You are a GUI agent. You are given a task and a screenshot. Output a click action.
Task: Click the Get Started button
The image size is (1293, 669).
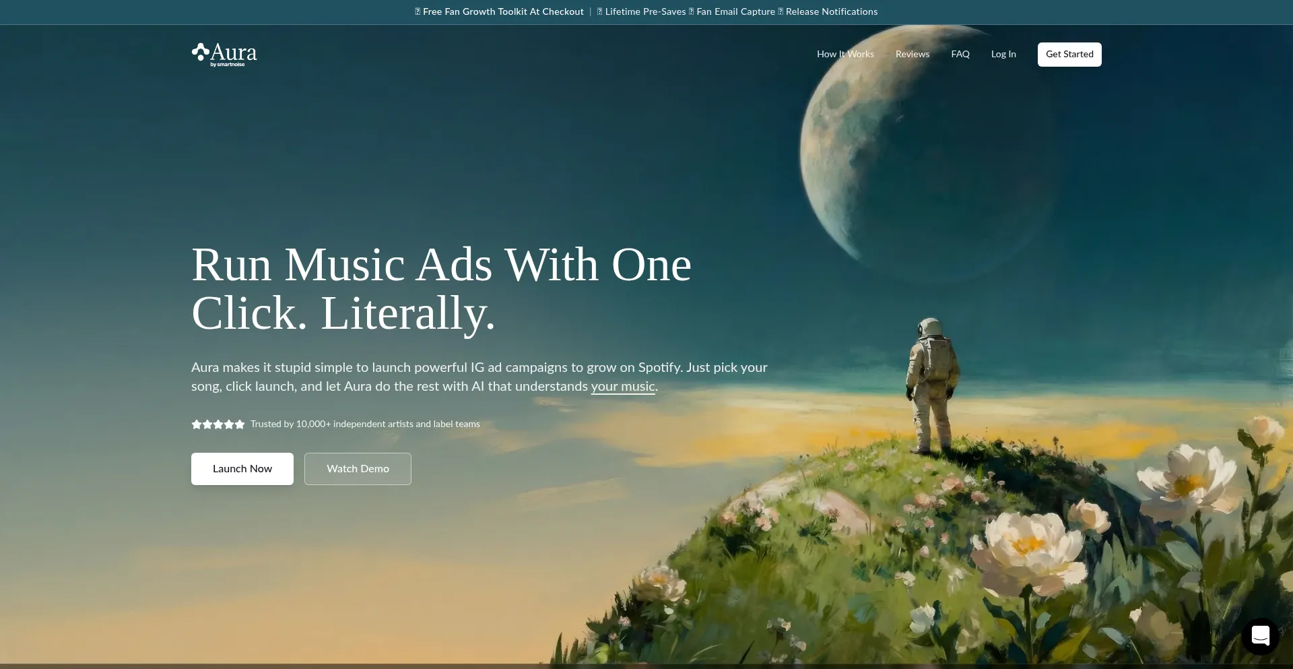pyautogui.click(x=1069, y=55)
